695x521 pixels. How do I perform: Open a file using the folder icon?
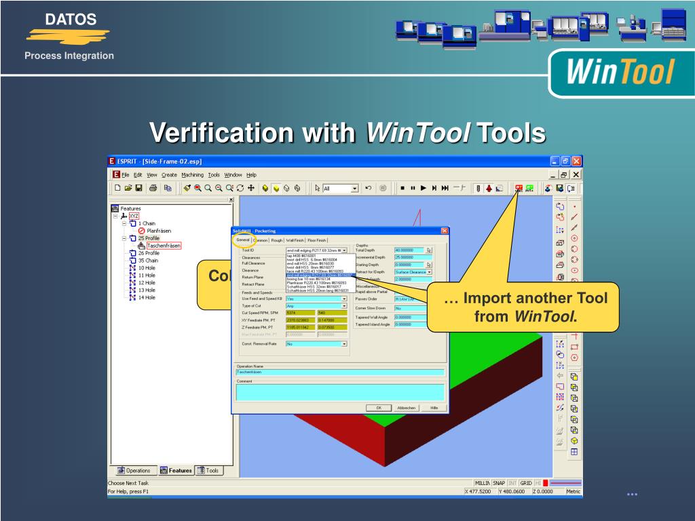click(128, 188)
